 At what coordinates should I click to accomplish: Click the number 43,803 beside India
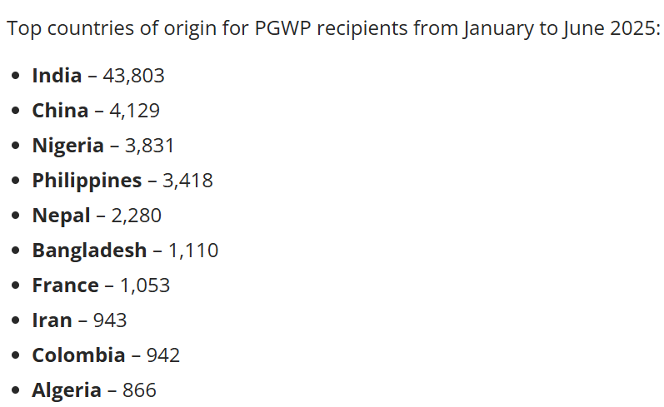[x=133, y=76]
